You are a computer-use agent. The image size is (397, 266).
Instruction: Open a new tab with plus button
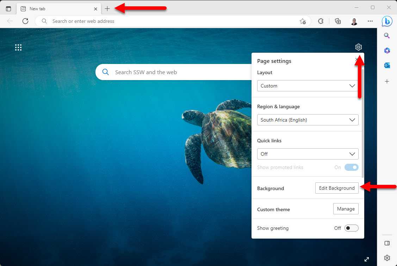point(107,8)
